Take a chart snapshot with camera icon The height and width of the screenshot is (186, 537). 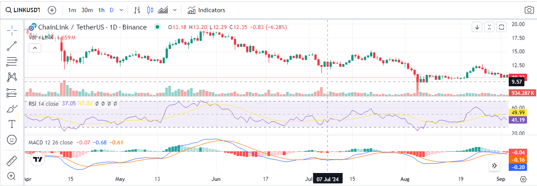(x=529, y=10)
